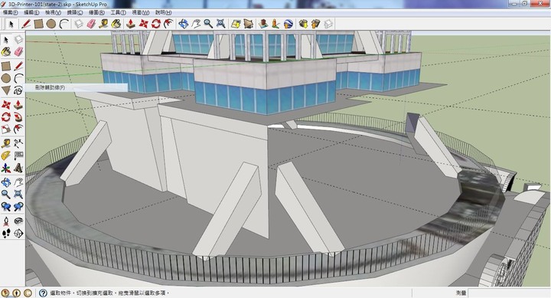551x298 pixels.
Task: Click Preview Model in Google Earth icon
Action: [289, 24]
